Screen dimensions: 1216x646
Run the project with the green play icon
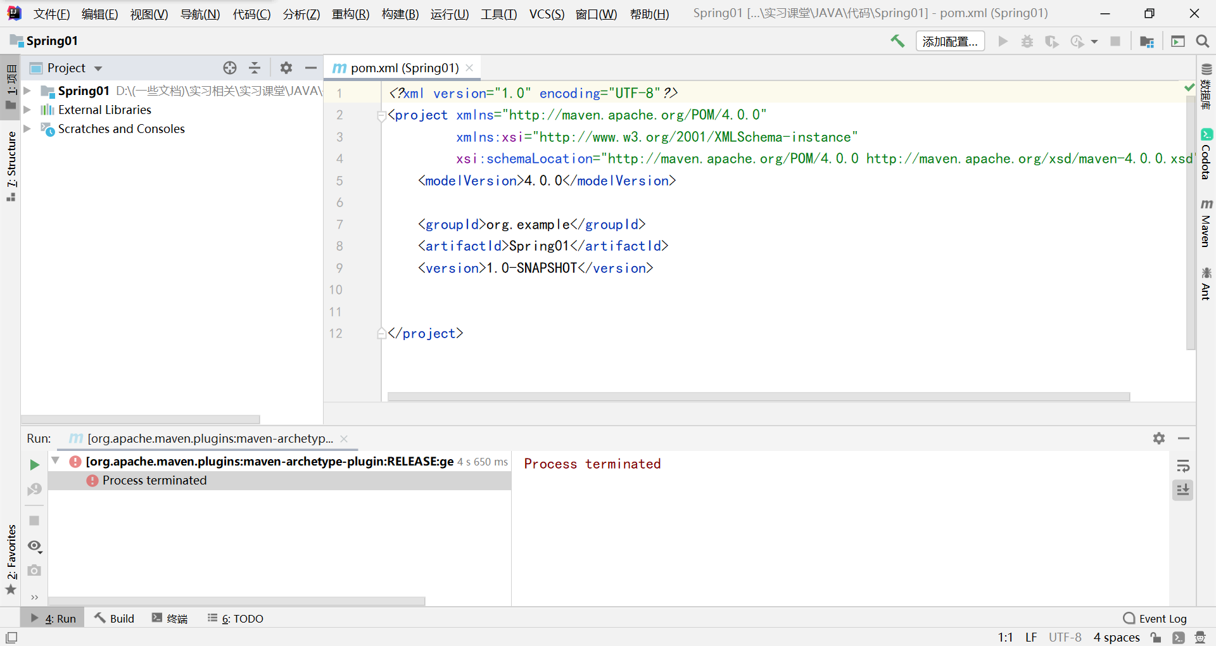click(x=1003, y=41)
